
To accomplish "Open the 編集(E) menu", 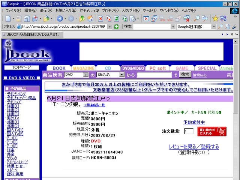I will 30,10.
